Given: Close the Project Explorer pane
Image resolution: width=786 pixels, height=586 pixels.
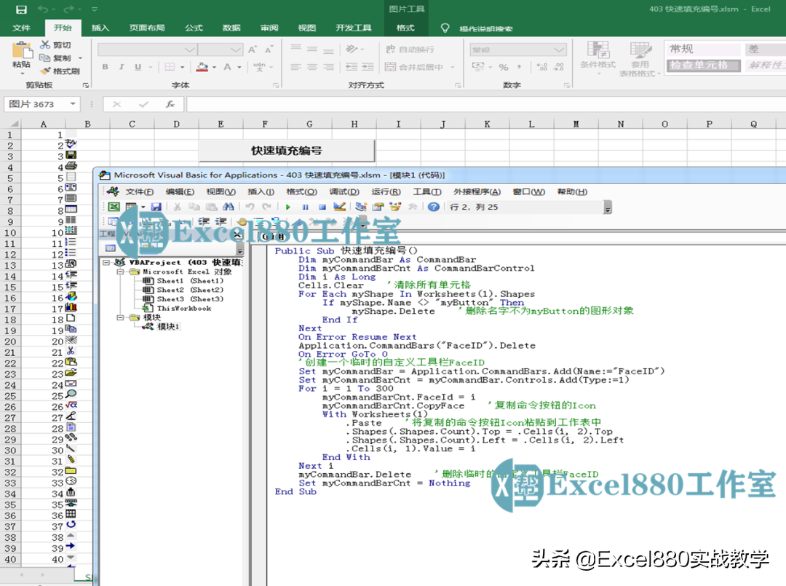Looking at the screenshot, I should coord(238,234).
